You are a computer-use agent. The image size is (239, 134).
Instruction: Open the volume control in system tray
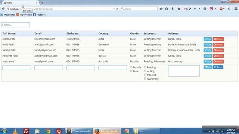217,131
